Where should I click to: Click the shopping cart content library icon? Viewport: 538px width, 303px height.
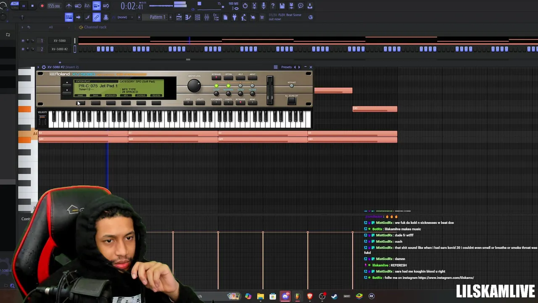click(x=262, y=17)
